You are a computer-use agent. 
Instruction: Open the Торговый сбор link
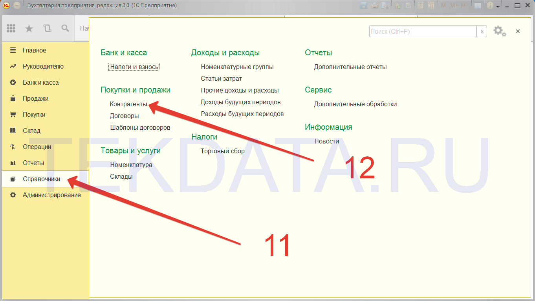coord(223,151)
